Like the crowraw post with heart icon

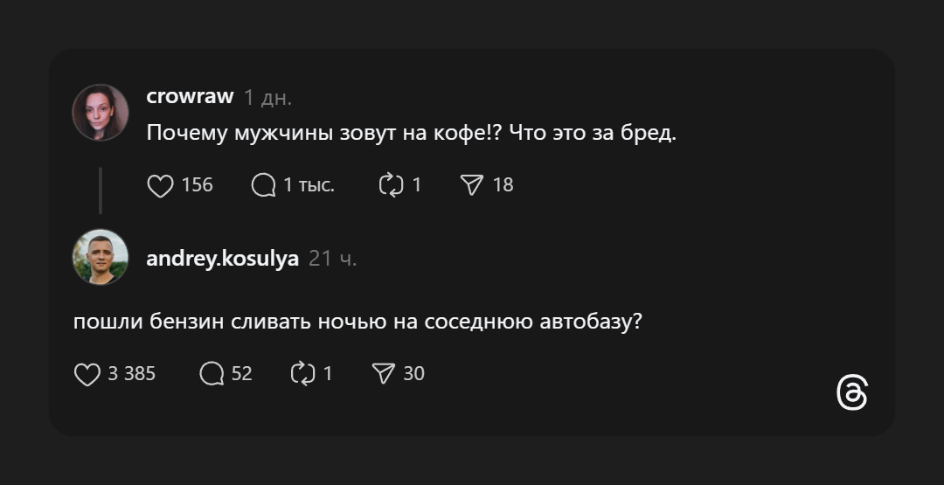(x=160, y=185)
